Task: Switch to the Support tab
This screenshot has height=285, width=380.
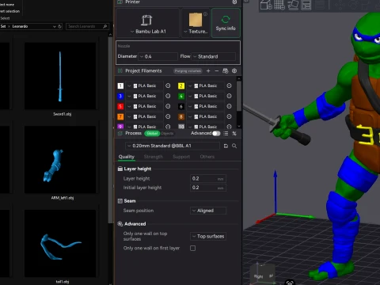Action: tap(181, 157)
